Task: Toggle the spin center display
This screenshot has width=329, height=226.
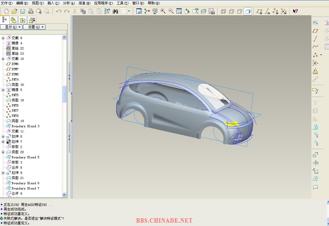Action: tap(147, 11)
